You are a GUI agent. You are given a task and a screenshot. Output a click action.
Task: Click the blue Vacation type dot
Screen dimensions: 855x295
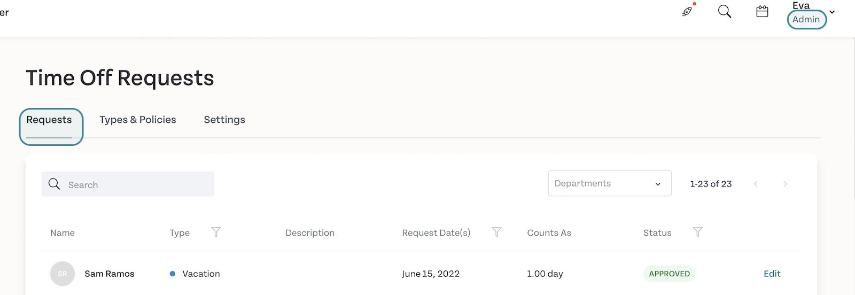point(173,274)
